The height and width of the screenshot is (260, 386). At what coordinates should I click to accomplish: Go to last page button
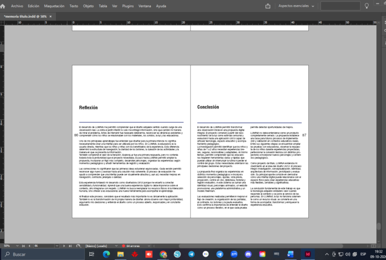tap(70, 246)
